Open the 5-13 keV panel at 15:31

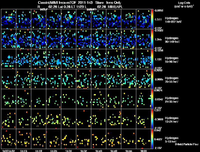[x=68, y=139]
